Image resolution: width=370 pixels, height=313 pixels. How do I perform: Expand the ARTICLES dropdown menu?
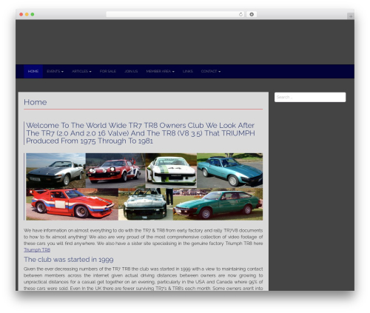click(81, 71)
